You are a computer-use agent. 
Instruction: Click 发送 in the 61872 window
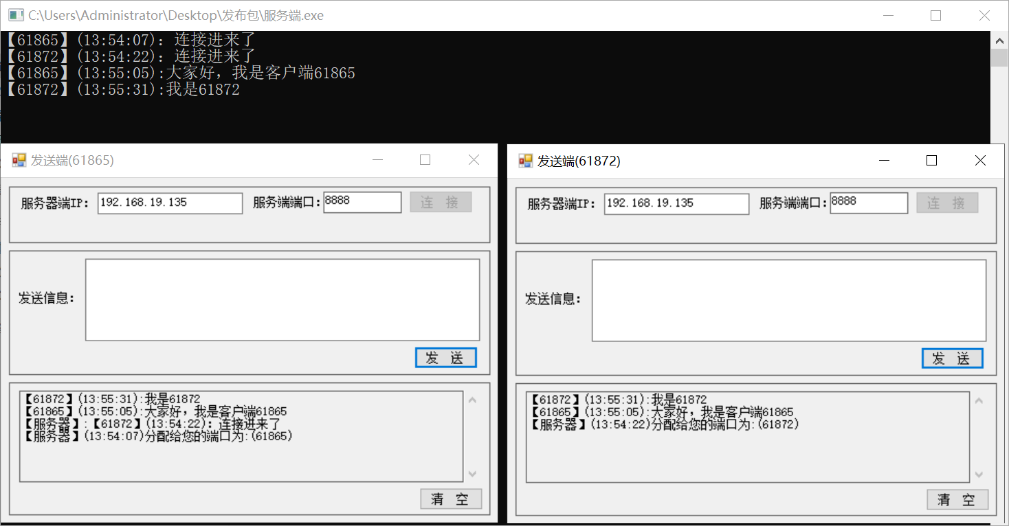[952, 358]
